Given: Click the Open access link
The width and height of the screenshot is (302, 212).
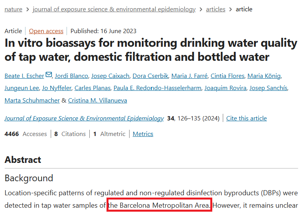Looking at the screenshot, I should (x=46, y=31).
